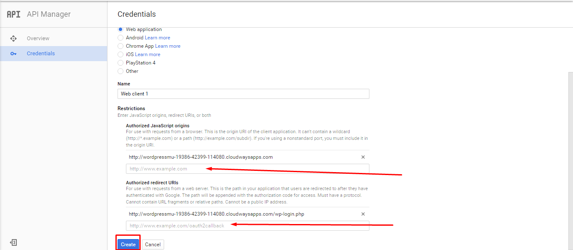The width and height of the screenshot is (573, 250).
Task: Click the Cancel button
Action: [x=153, y=245]
